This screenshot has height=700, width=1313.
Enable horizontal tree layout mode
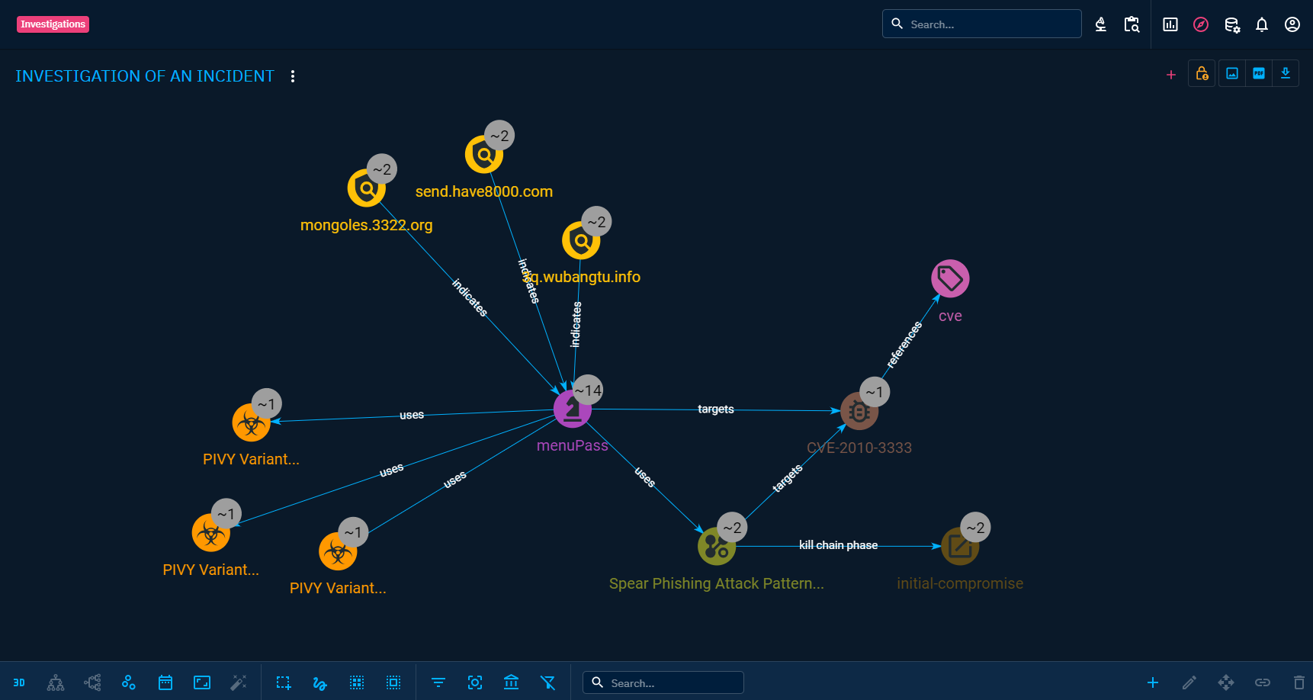(92, 682)
